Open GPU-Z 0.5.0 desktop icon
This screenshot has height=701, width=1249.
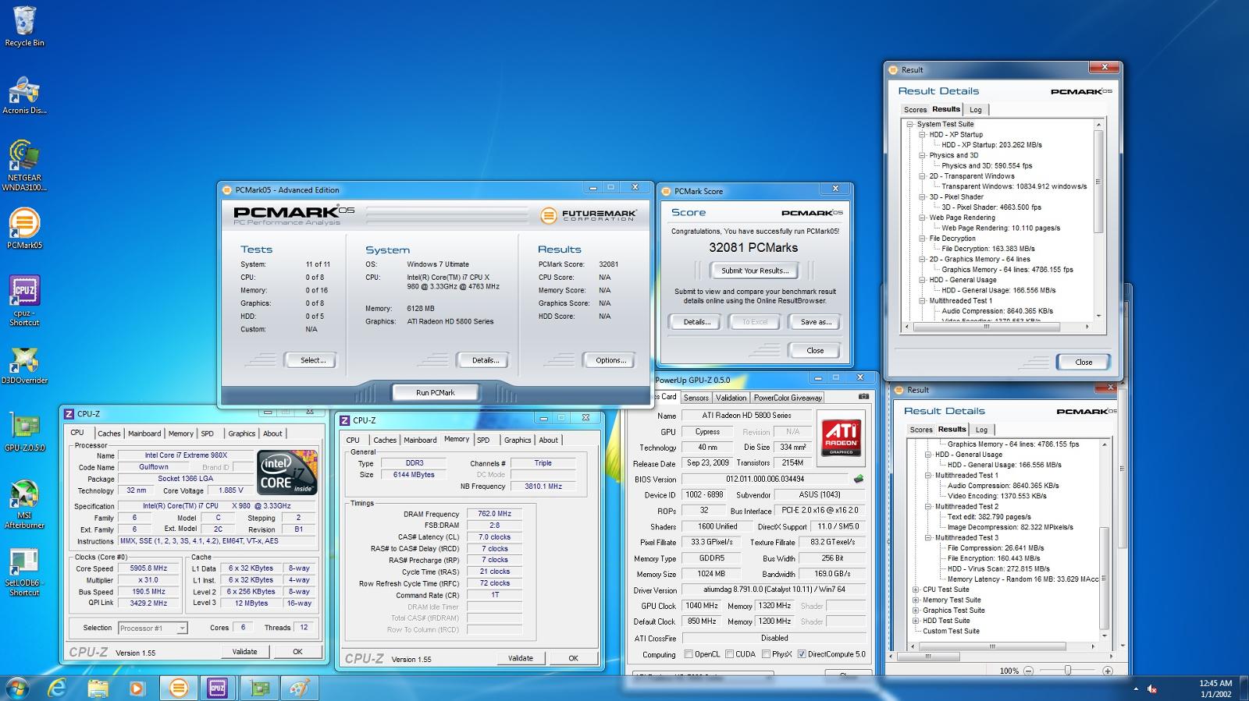pos(24,432)
